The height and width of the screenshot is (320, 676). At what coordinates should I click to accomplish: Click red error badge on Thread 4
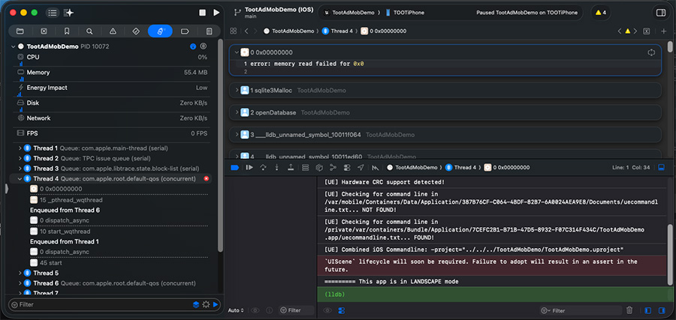tap(206, 178)
